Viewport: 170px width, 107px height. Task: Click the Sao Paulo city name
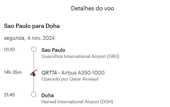[53, 50]
